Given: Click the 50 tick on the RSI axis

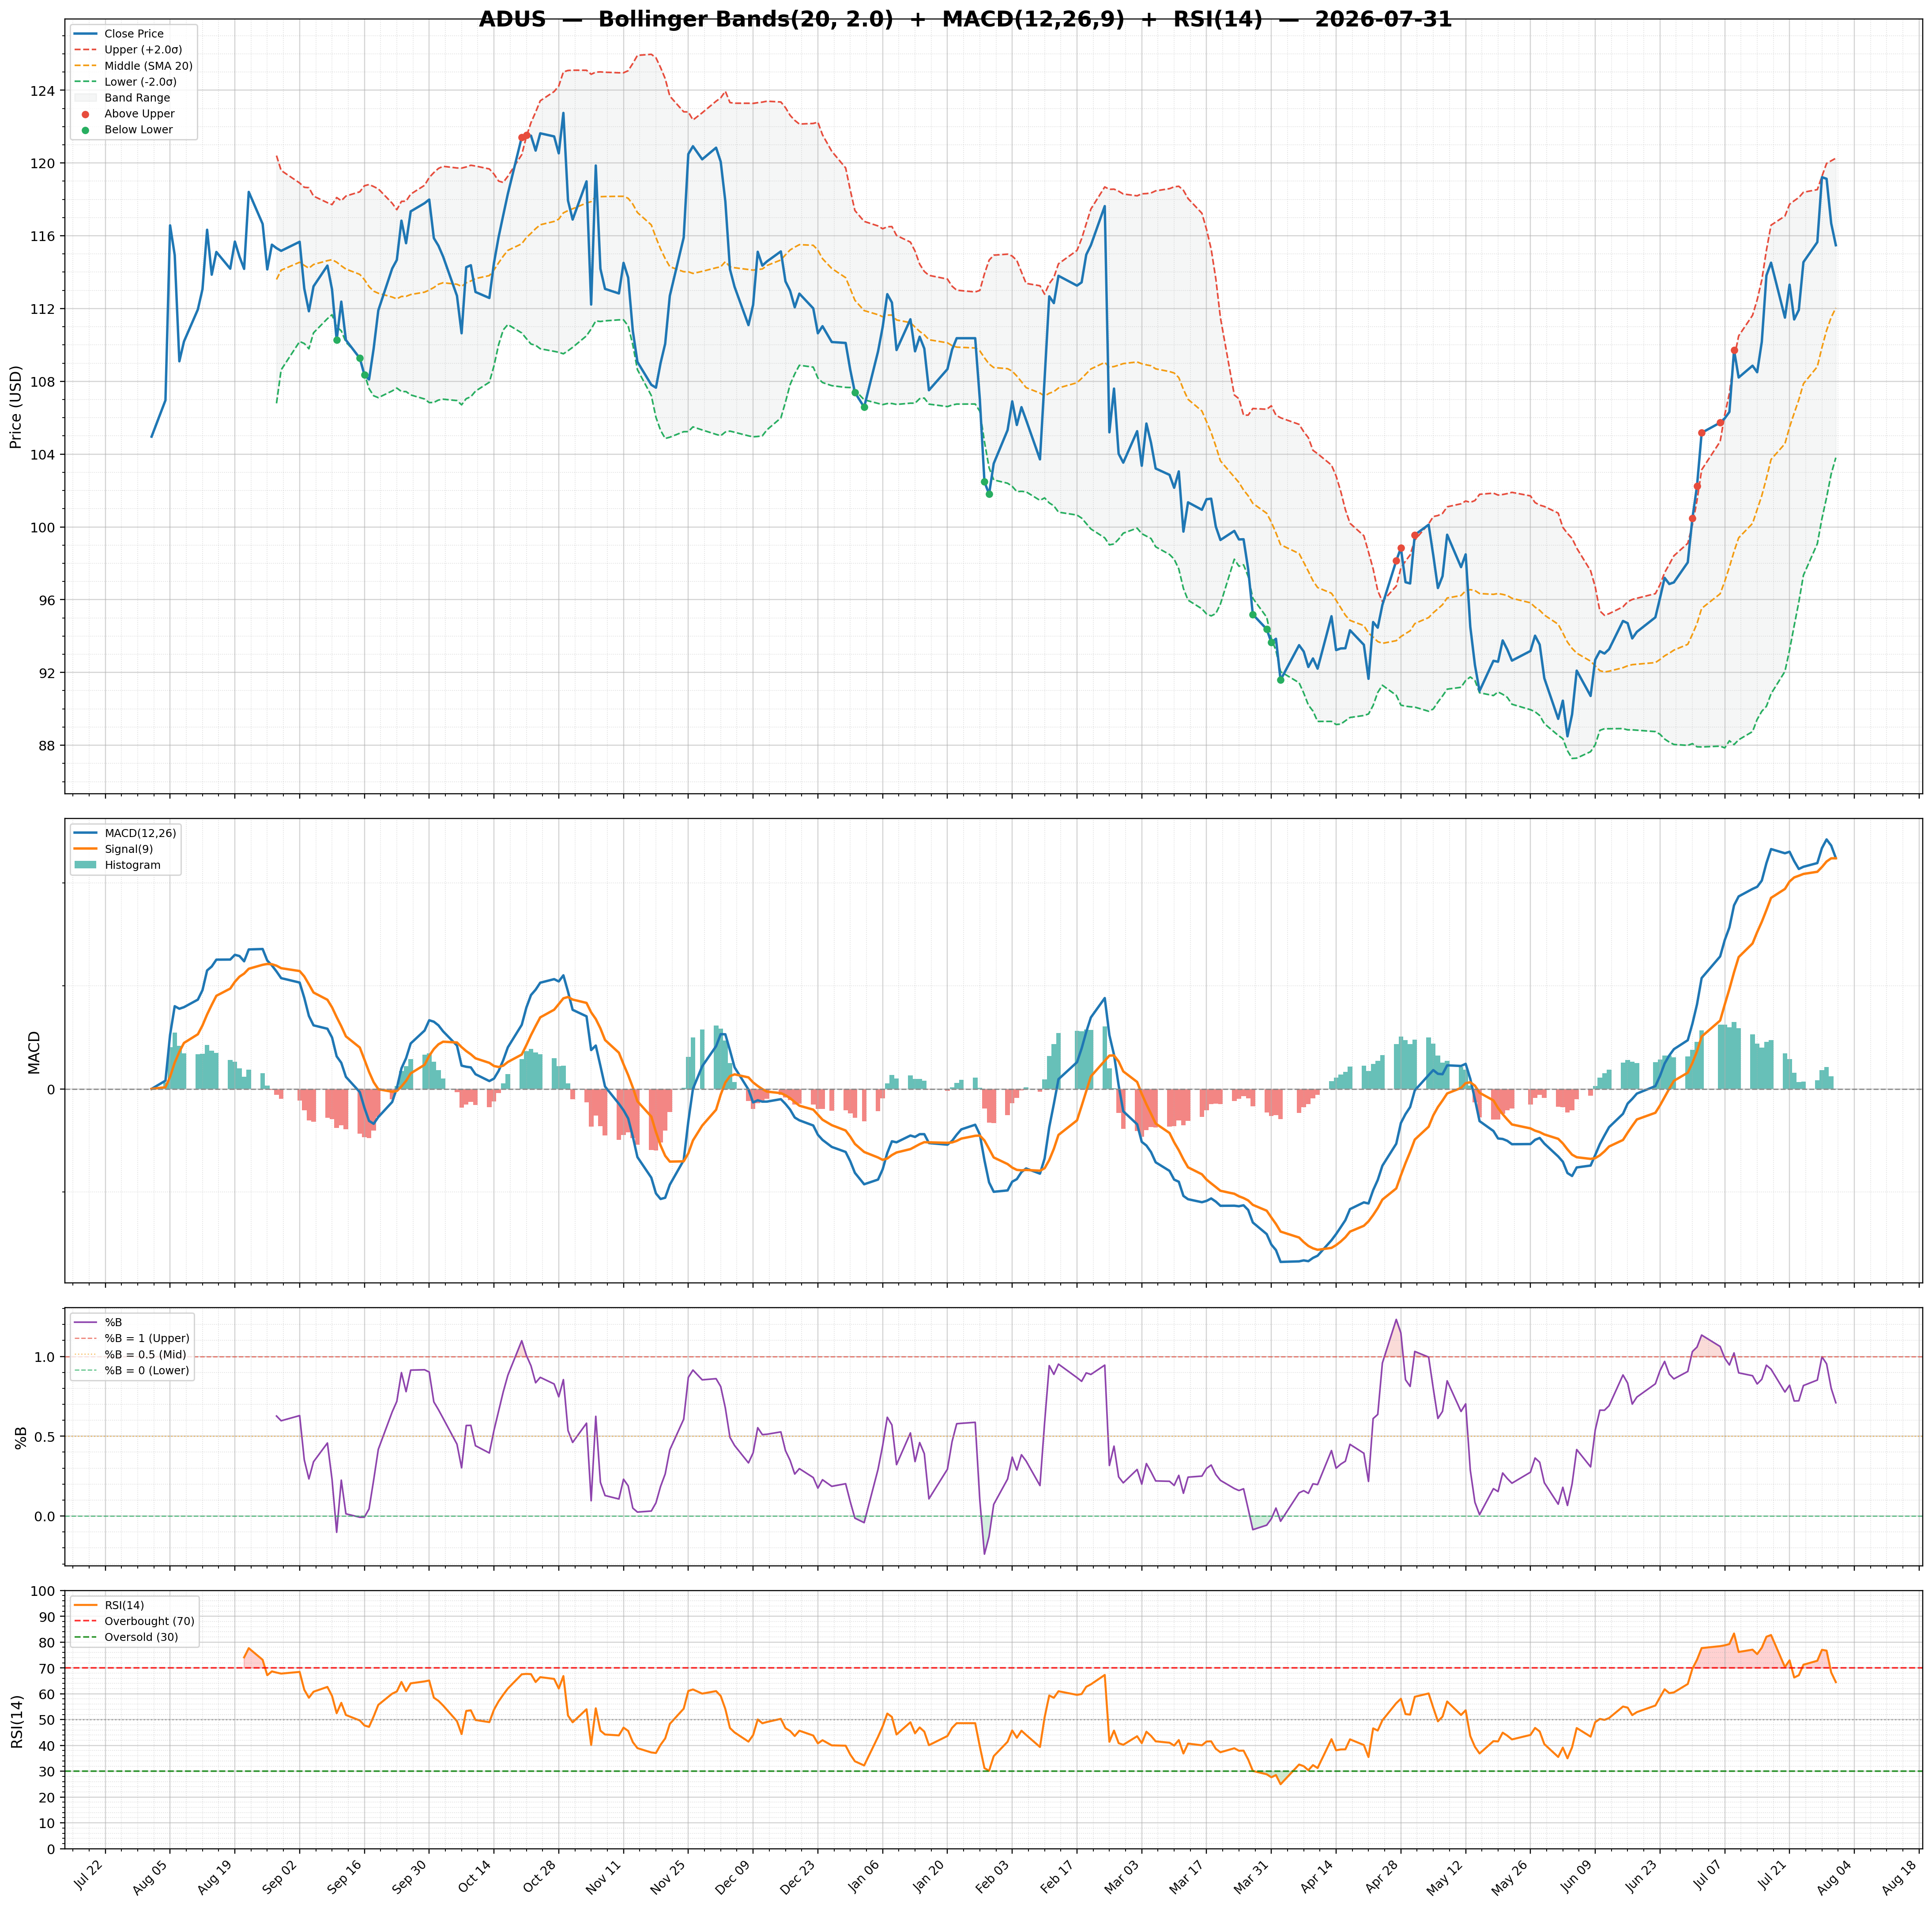Looking at the screenshot, I should 47,1720.
